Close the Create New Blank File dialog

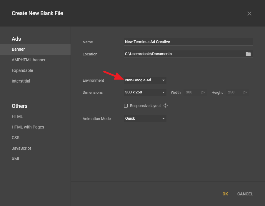coord(249,14)
